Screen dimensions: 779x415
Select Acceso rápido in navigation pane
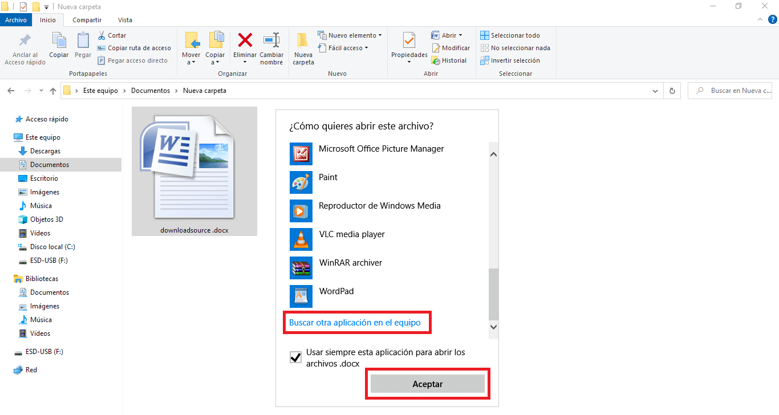40,119
